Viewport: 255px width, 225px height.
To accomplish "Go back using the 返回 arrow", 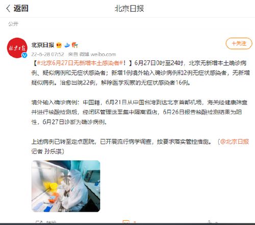I will click(8, 8).
